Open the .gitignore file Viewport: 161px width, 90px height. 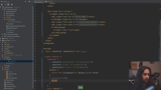9,82
